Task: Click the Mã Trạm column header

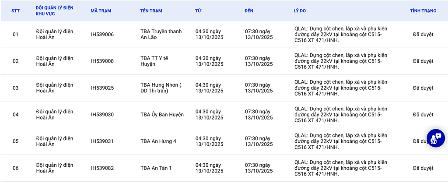Action: click(100, 11)
